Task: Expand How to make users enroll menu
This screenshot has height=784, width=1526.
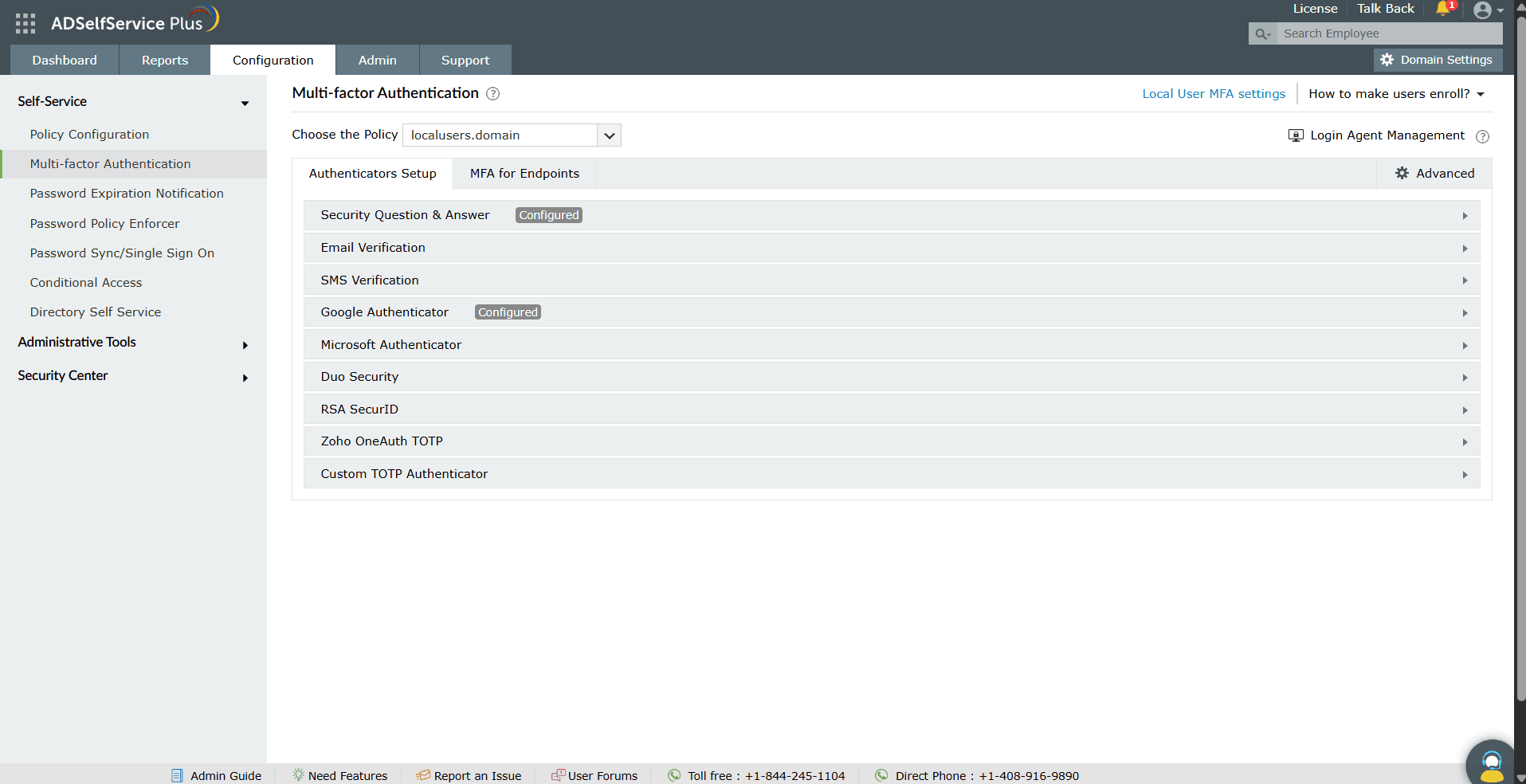Action: coord(1397,94)
